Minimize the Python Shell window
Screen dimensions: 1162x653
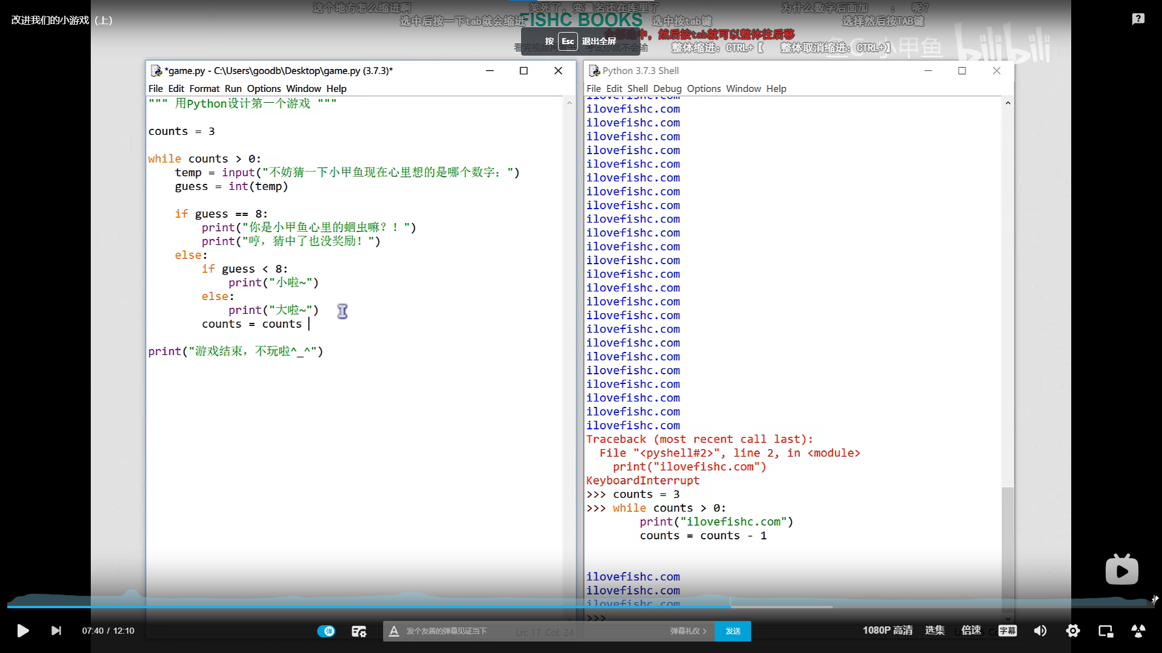pos(928,71)
